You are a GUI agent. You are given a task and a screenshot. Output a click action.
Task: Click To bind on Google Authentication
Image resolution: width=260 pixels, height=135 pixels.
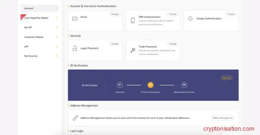coord(231,14)
